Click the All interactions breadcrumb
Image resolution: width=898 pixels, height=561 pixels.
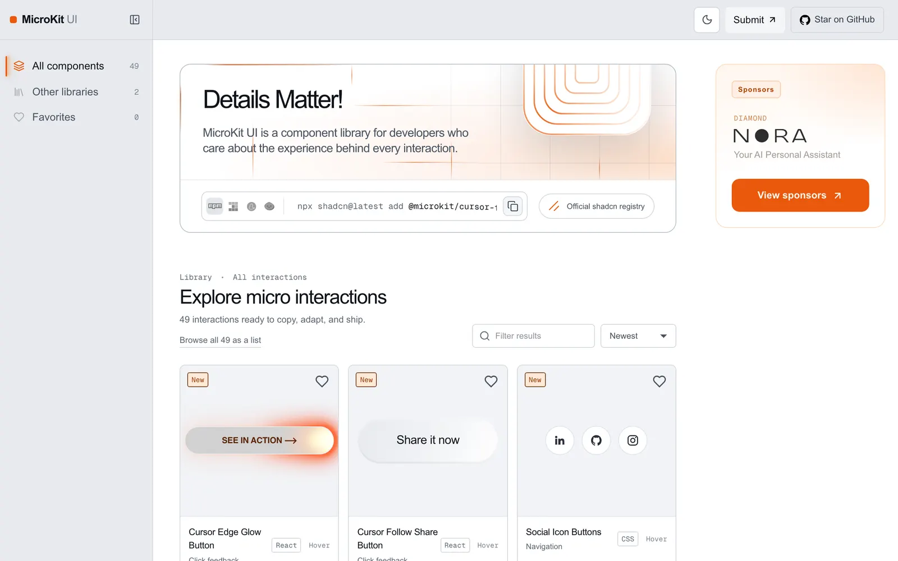270,277
